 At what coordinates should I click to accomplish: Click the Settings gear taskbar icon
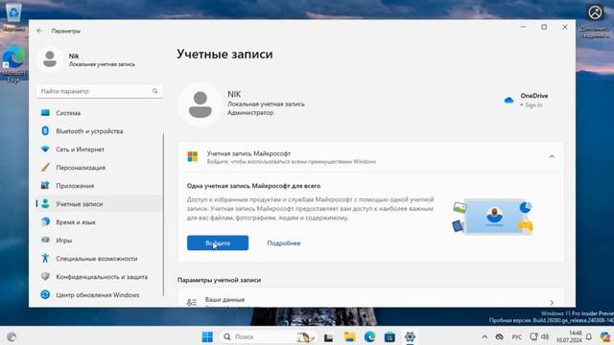(x=410, y=336)
